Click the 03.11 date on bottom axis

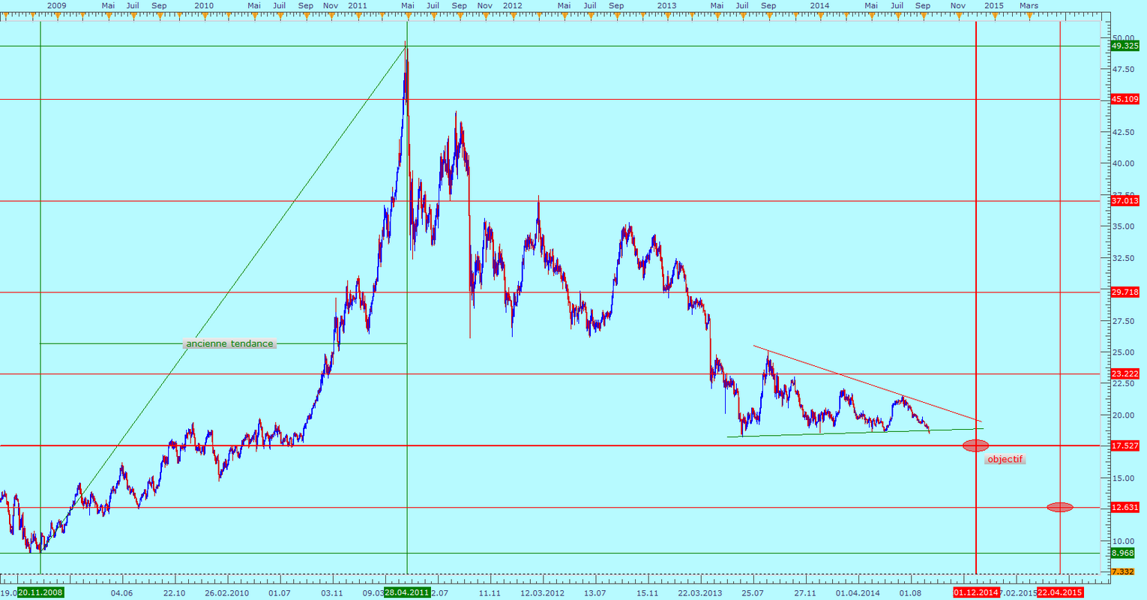point(331,593)
